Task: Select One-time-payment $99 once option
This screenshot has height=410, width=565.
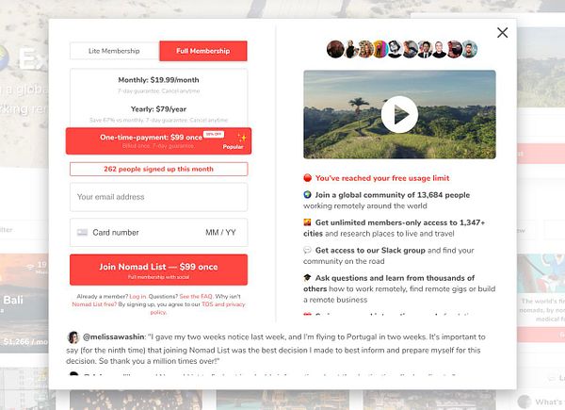Action: click(158, 140)
